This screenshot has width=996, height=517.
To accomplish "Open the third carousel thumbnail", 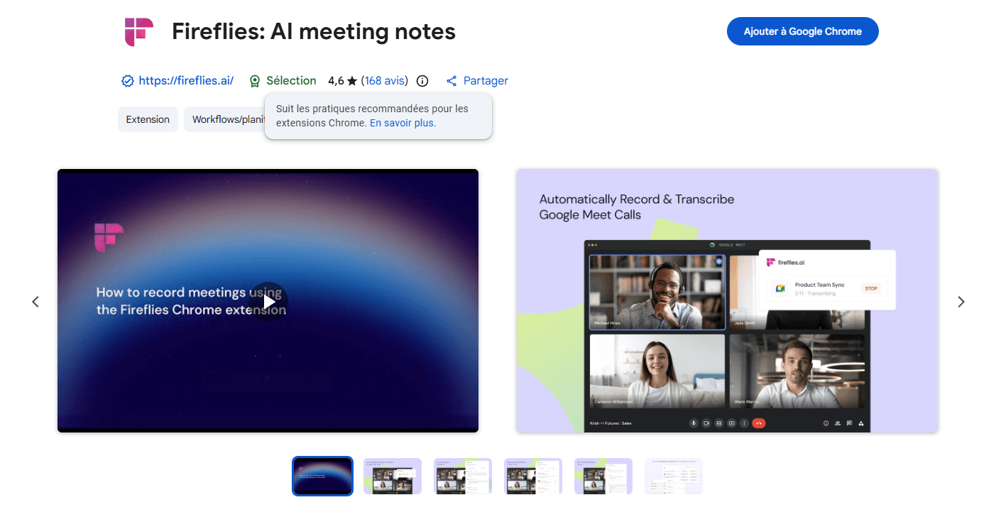I will click(x=463, y=476).
